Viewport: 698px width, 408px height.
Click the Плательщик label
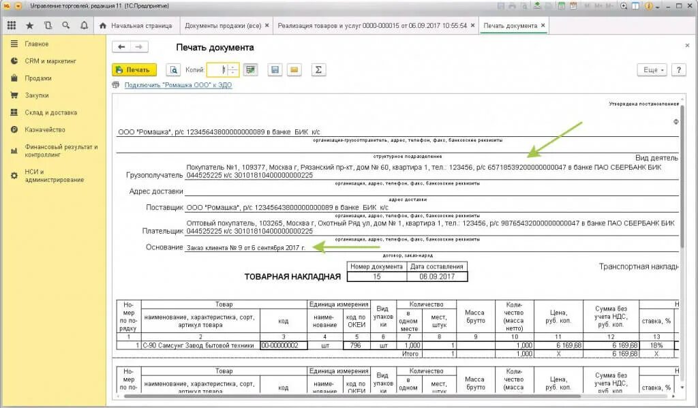click(x=162, y=231)
